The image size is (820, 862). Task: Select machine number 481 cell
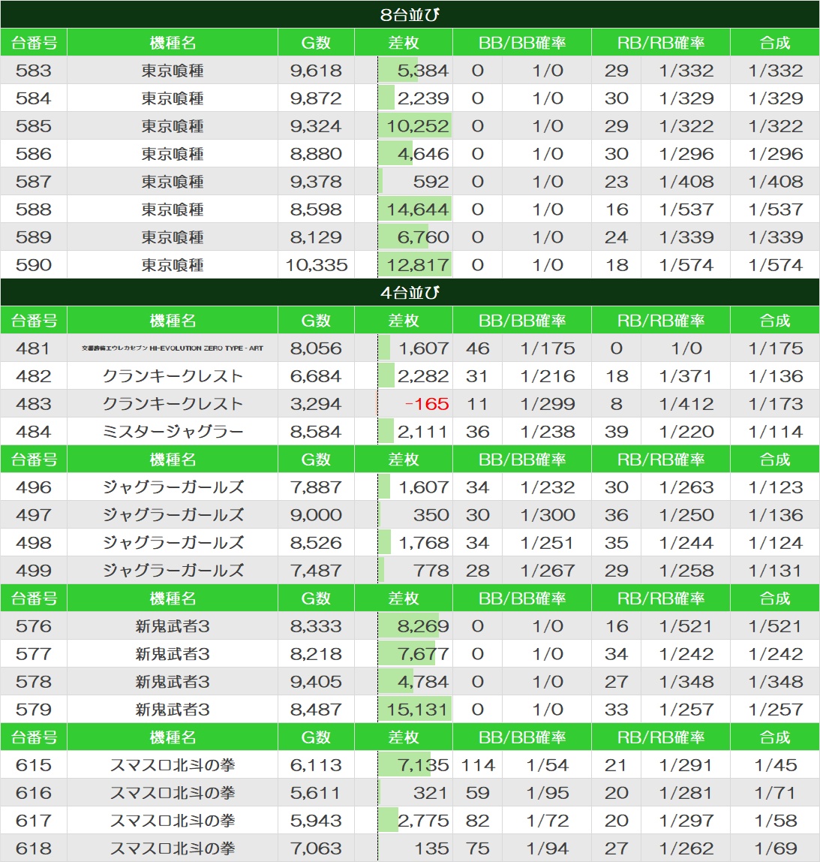(34, 348)
